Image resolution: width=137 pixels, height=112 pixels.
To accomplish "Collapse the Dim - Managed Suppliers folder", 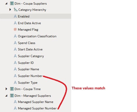I will [6, 96].
